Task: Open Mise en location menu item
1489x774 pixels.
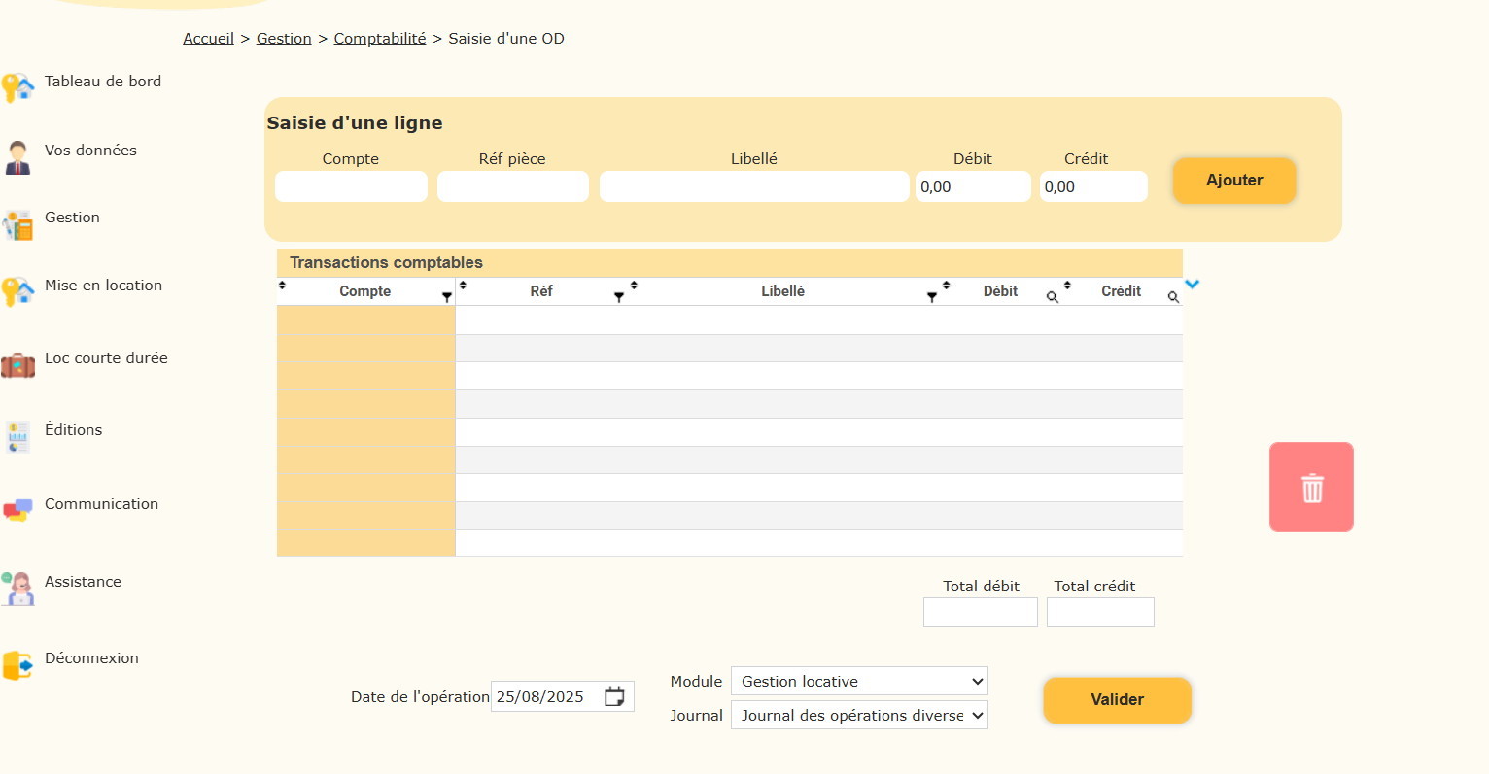Action: pyautogui.click(x=103, y=286)
